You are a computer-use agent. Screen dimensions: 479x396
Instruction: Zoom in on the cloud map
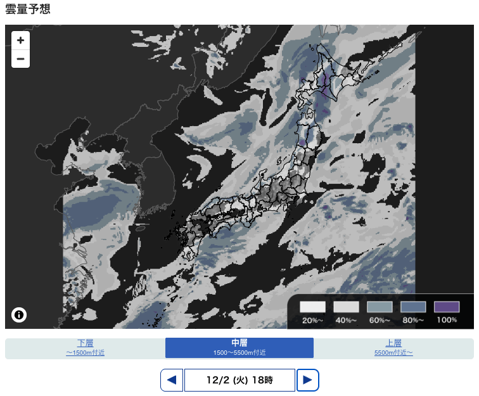pos(20,40)
